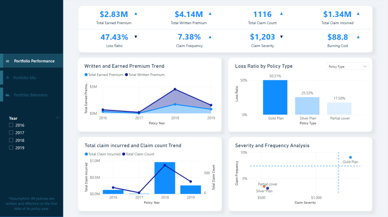Click the Gold Plan bar in Loss Ratio chart
Viewport: 388px width, 217px height.
(275, 97)
